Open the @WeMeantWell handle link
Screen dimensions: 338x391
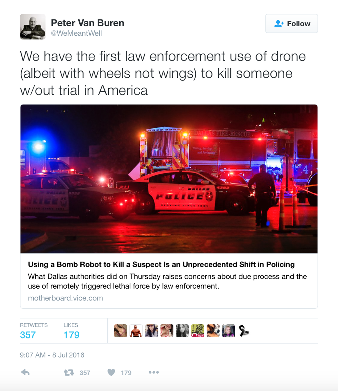[x=76, y=33]
